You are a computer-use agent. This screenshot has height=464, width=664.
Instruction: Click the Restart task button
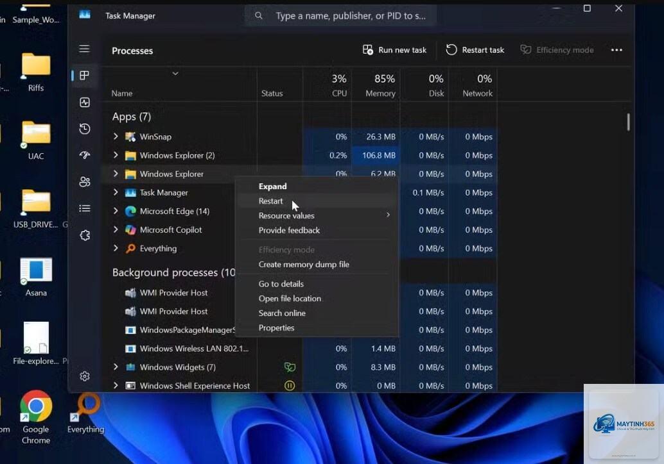click(x=475, y=50)
